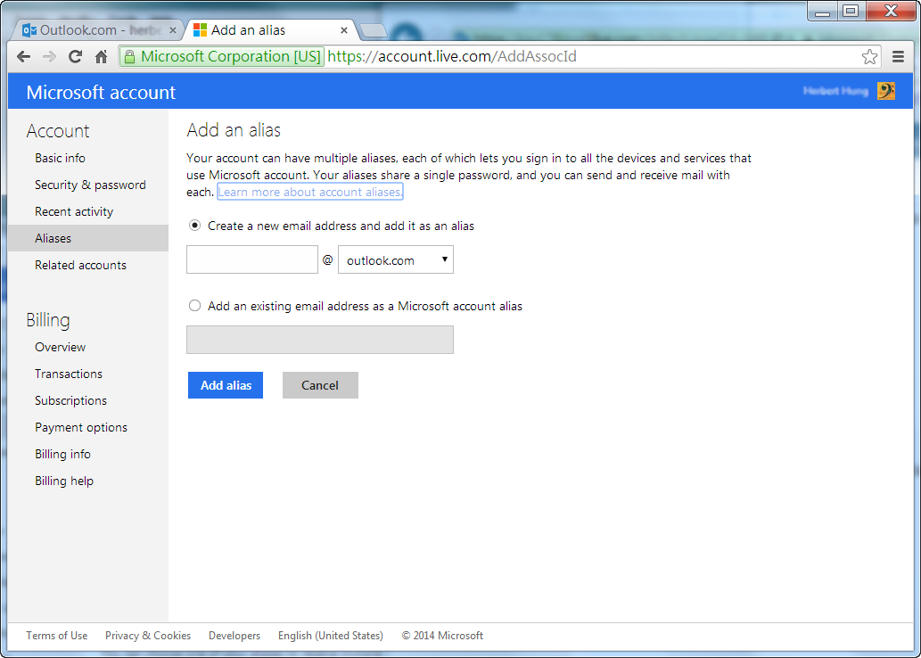Screen dimensions: 921x658
Task: Go to Security & password
Action: pyautogui.click(x=90, y=185)
